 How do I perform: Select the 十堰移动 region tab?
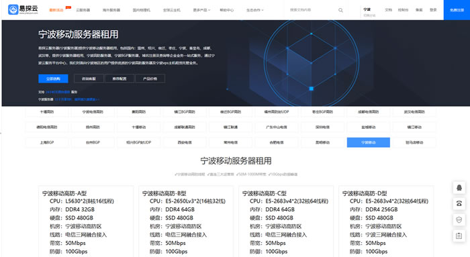(x=138, y=127)
